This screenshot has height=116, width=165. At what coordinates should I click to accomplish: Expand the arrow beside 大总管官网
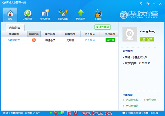click(x=124, y=106)
